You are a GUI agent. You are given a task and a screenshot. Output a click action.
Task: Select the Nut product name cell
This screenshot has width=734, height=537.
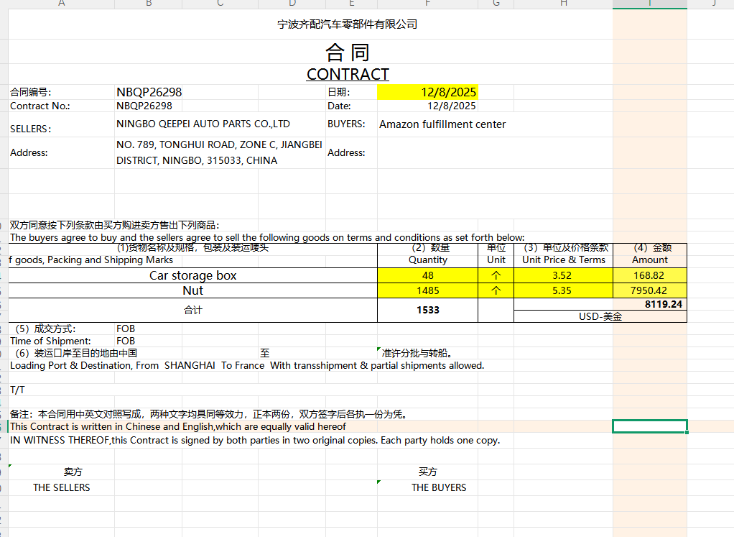point(192,290)
